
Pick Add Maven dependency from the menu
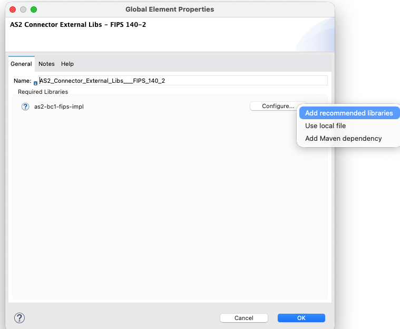tap(343, 138)
